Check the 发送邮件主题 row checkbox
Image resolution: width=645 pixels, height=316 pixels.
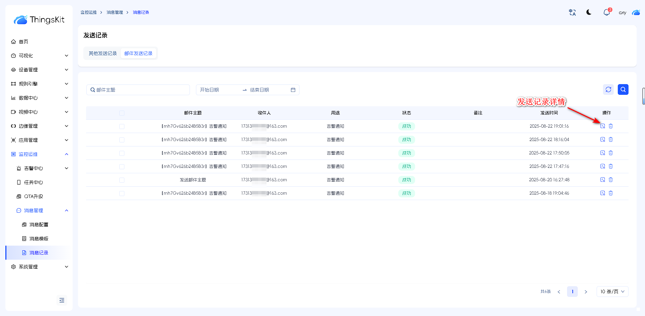(122, 180)
